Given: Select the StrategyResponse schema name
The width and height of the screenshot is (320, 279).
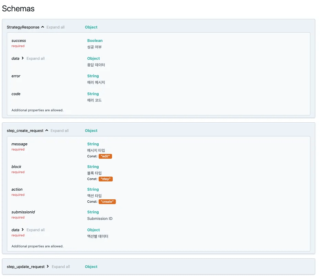Looking at the screenshot, I should (23, 27).
